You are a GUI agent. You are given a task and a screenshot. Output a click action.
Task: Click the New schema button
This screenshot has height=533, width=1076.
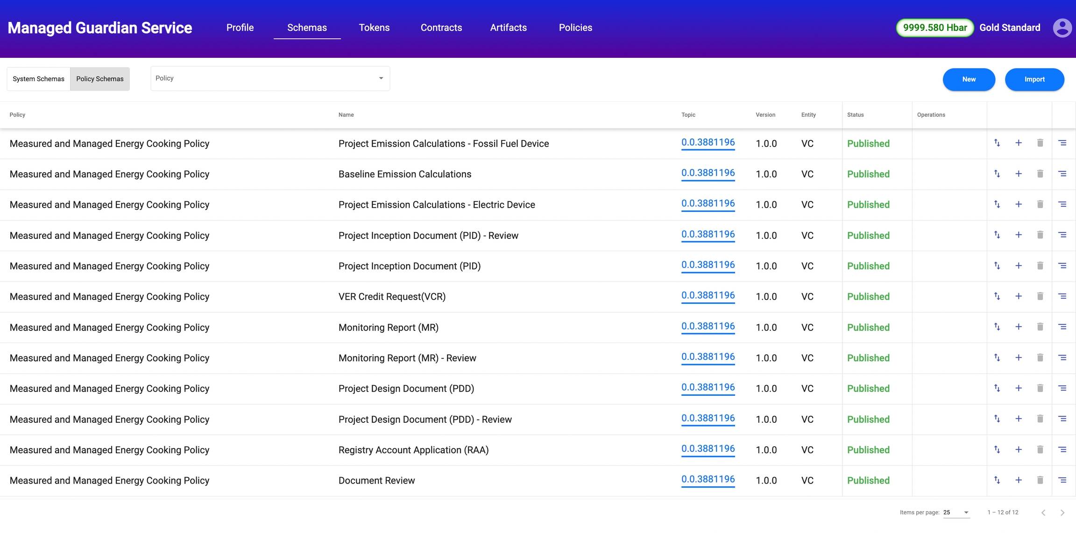coord(969,79)
